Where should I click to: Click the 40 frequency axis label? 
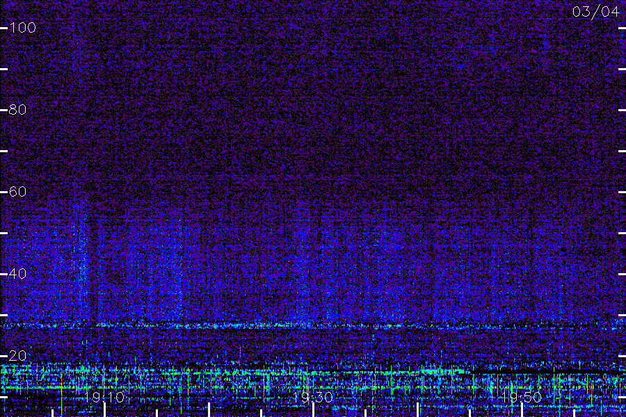(17, 274)
